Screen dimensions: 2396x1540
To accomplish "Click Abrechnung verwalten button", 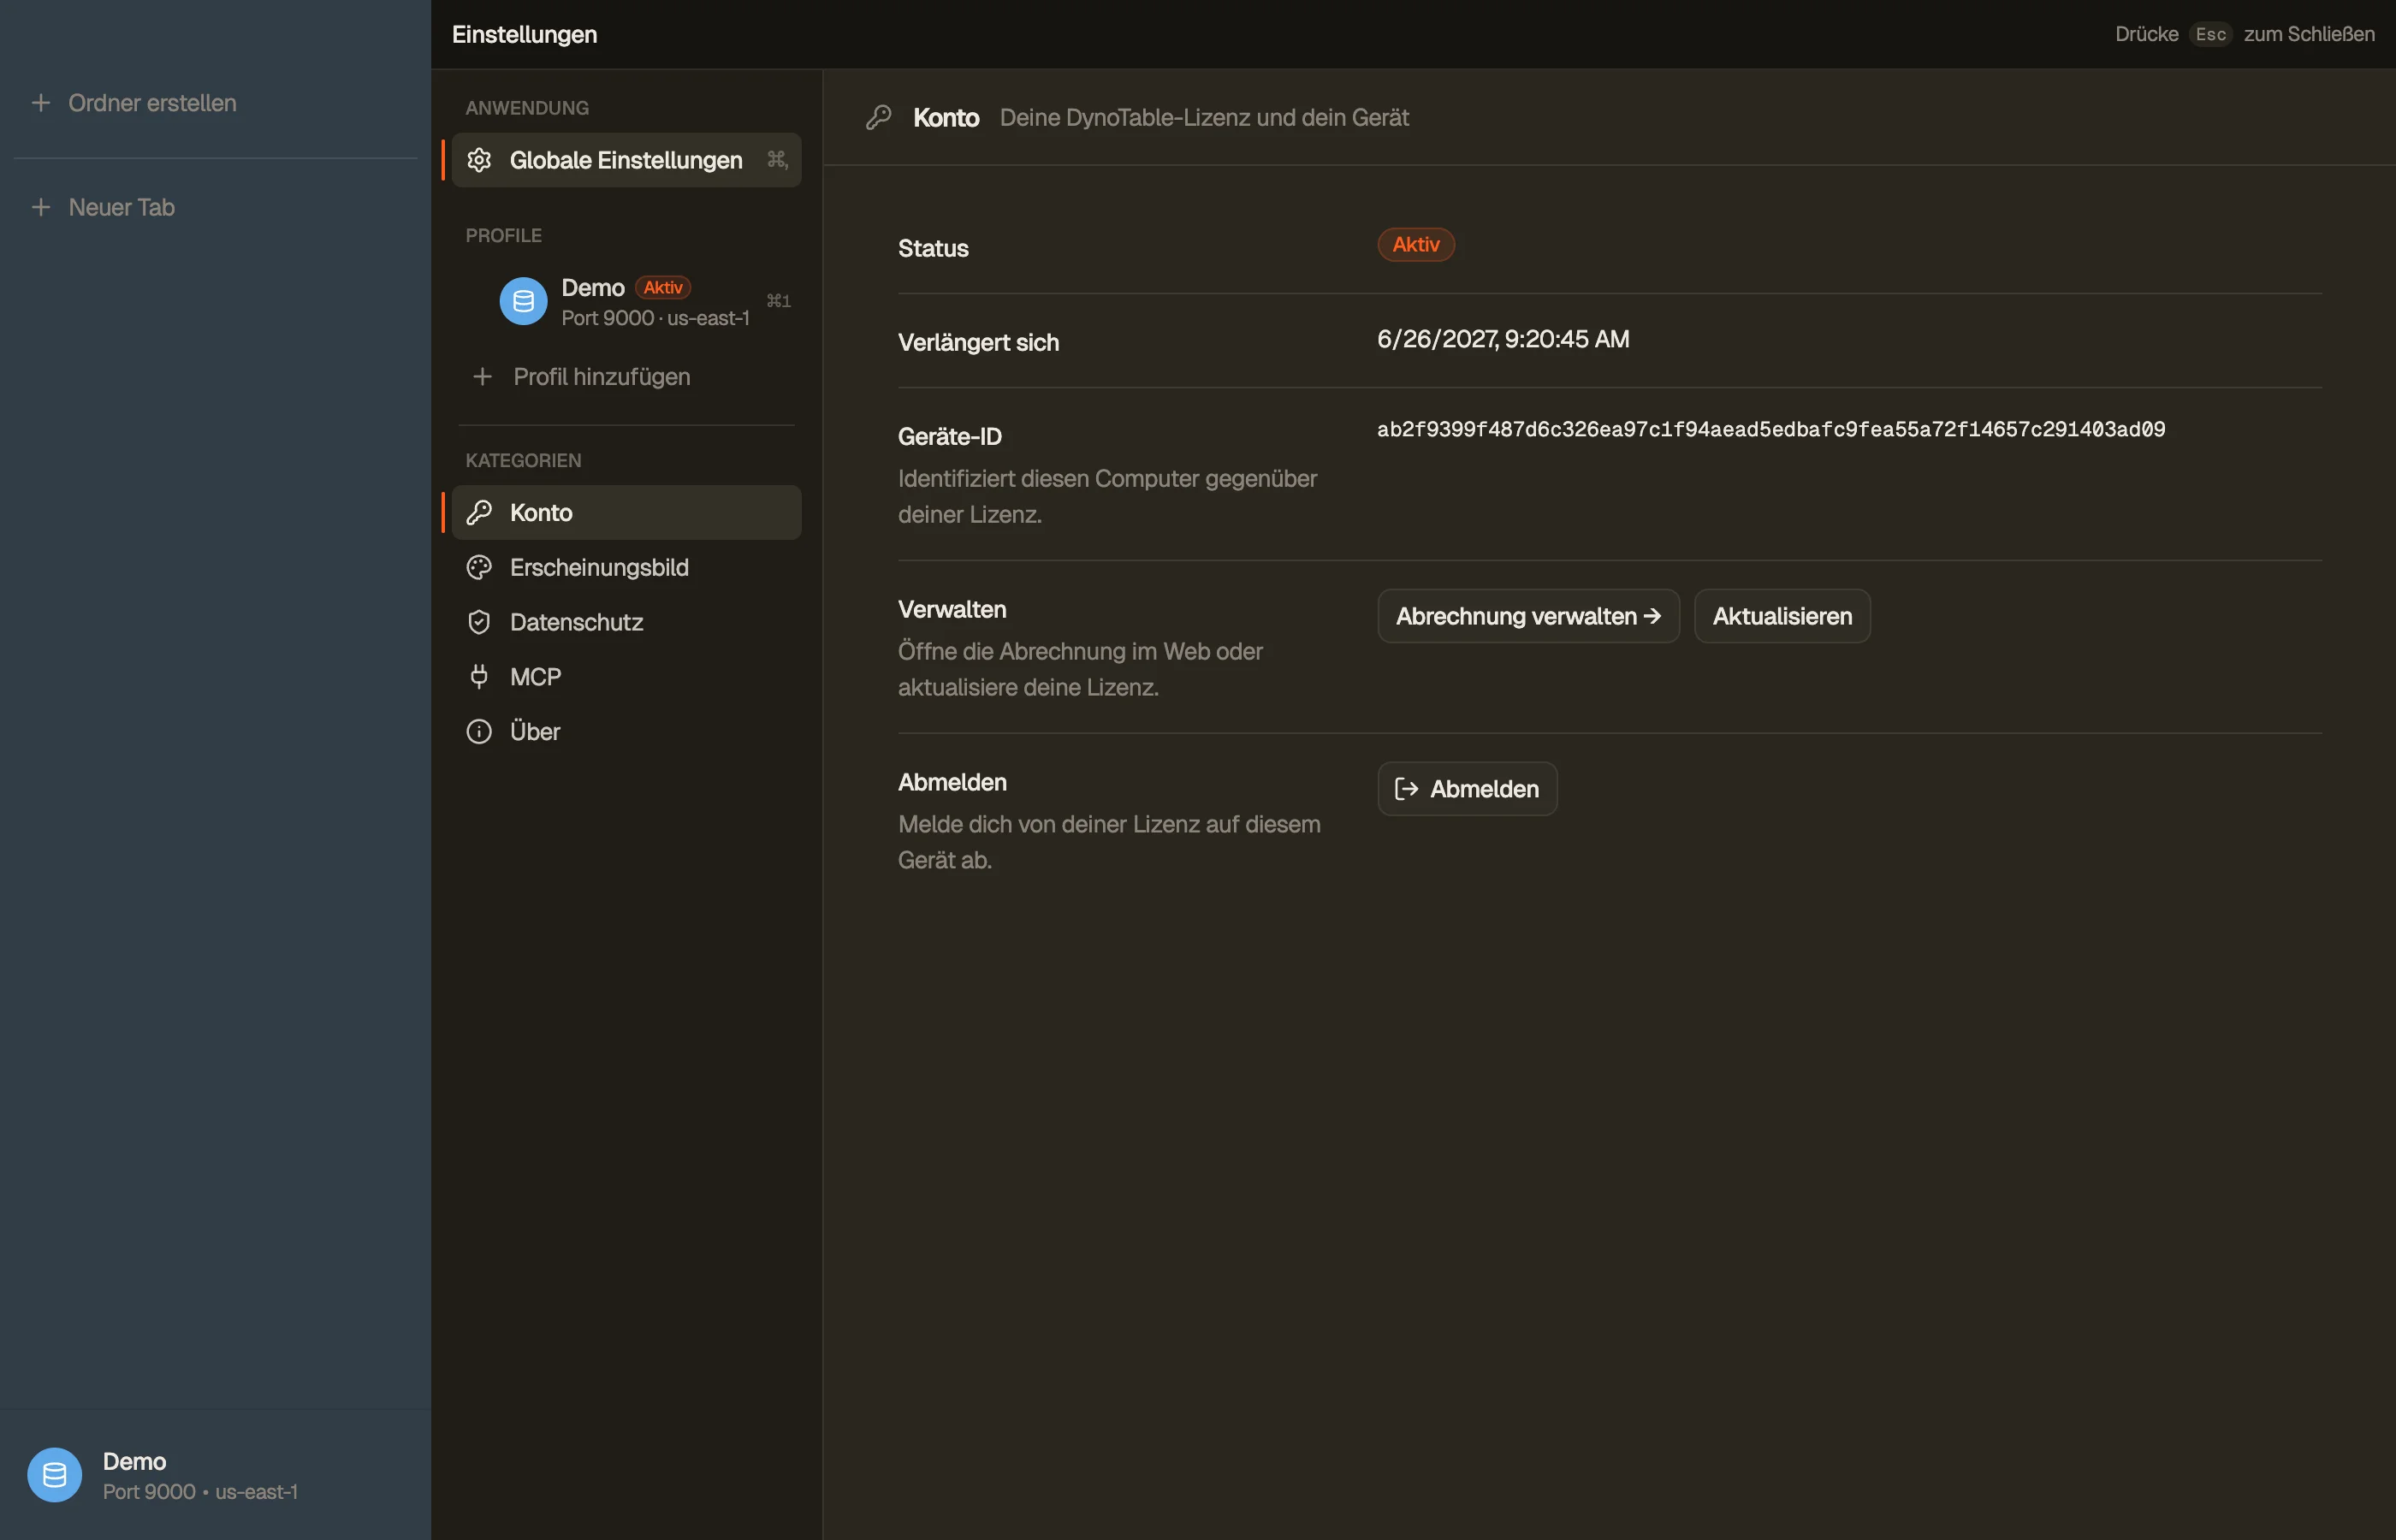I will pyautogui.click(x=1528, y=616).
